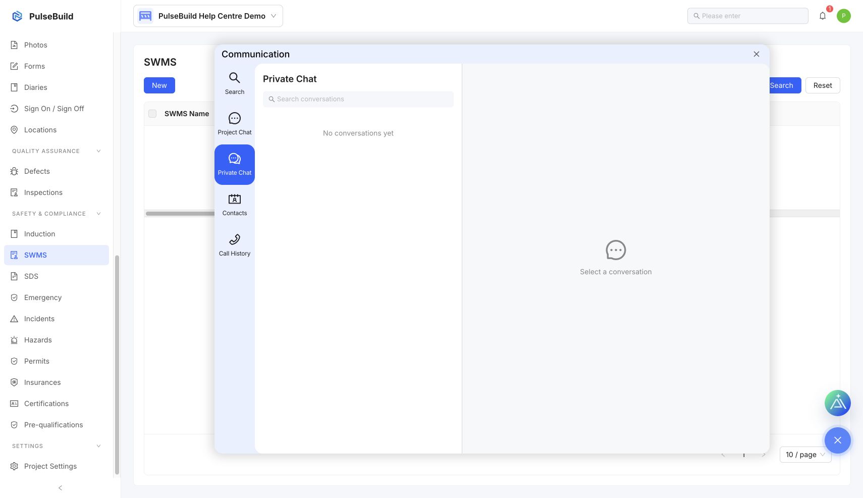Click the blue floating close button
Viewport: 863px width, 498px height.
(x=838, y=440)
